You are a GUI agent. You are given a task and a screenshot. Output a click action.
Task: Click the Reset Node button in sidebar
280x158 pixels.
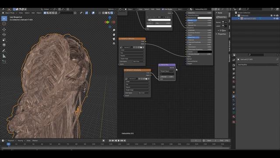(x=221, y=17)
